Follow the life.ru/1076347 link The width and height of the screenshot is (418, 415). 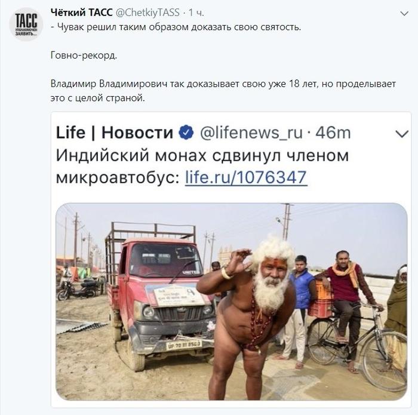coord(246,177)
